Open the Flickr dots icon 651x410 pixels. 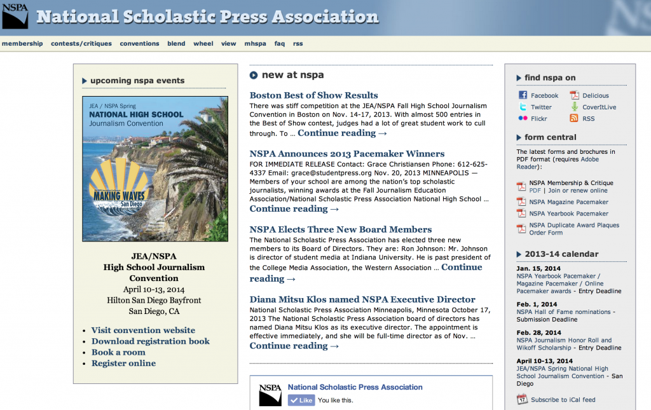[x=523, y=118]
